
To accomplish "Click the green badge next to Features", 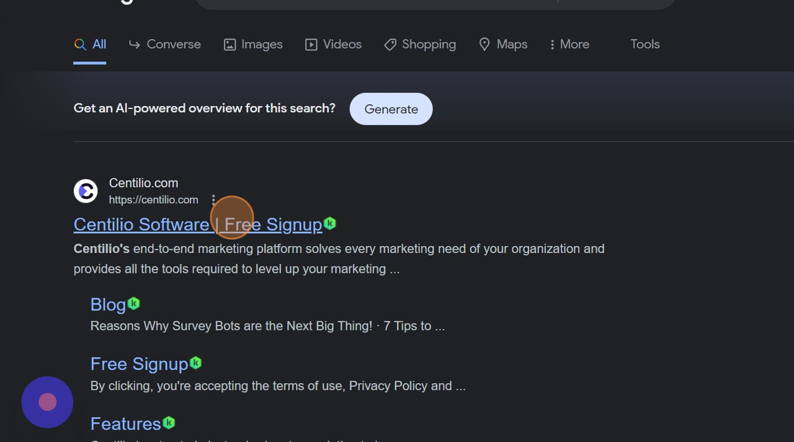I will point(169,423).
